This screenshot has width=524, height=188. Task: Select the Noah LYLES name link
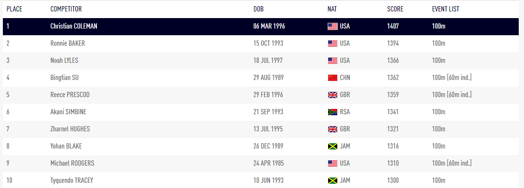[x=64, y=60]
